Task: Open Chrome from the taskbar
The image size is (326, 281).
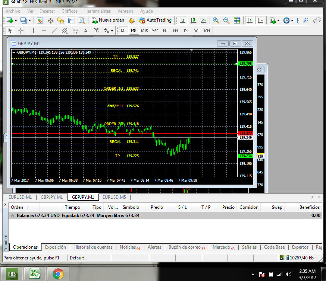Action: [58, 274]
